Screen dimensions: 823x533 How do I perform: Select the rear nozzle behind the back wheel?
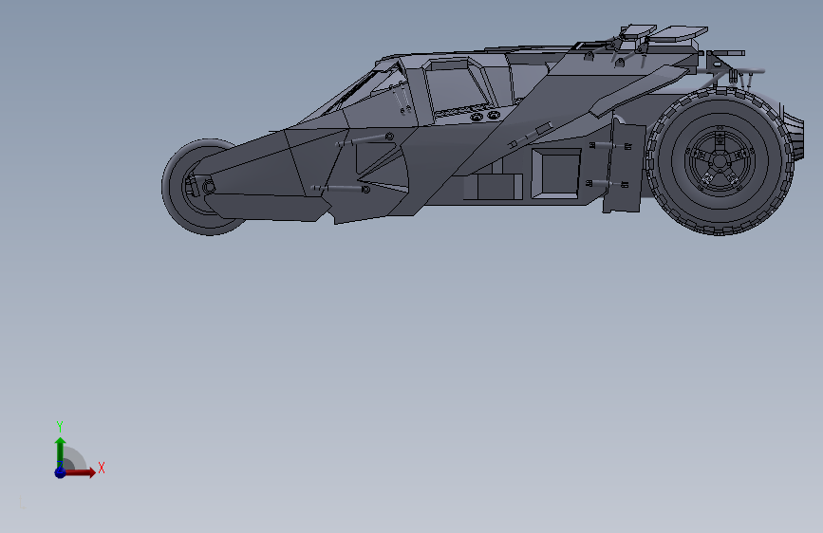click(795, 132)
